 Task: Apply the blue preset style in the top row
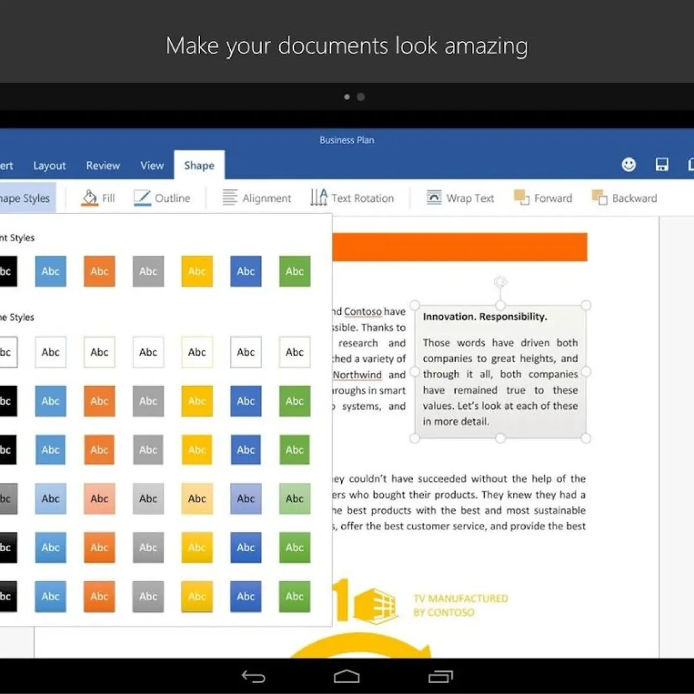click(50, 271)
